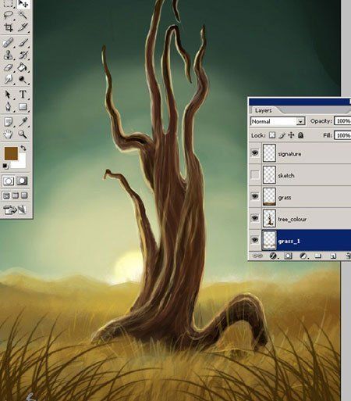
Task: Open the brown foreground color picker
Action: point(11,153)
